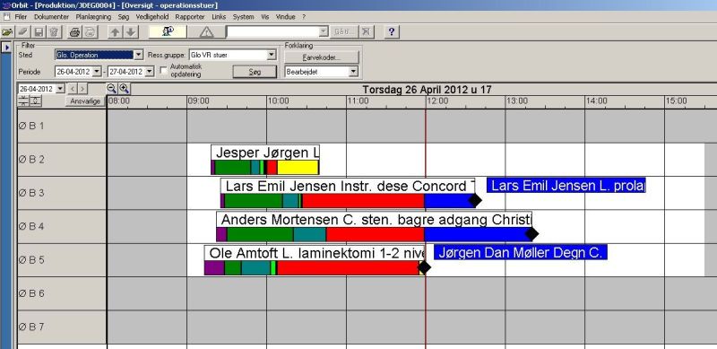Click the down arrow toolbar icon
The image size is (717, 349).
coord(131,31)
